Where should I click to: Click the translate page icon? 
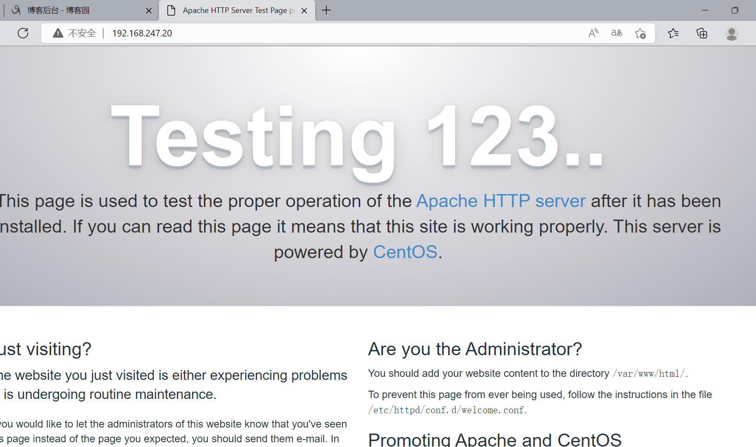coord(616,33)
